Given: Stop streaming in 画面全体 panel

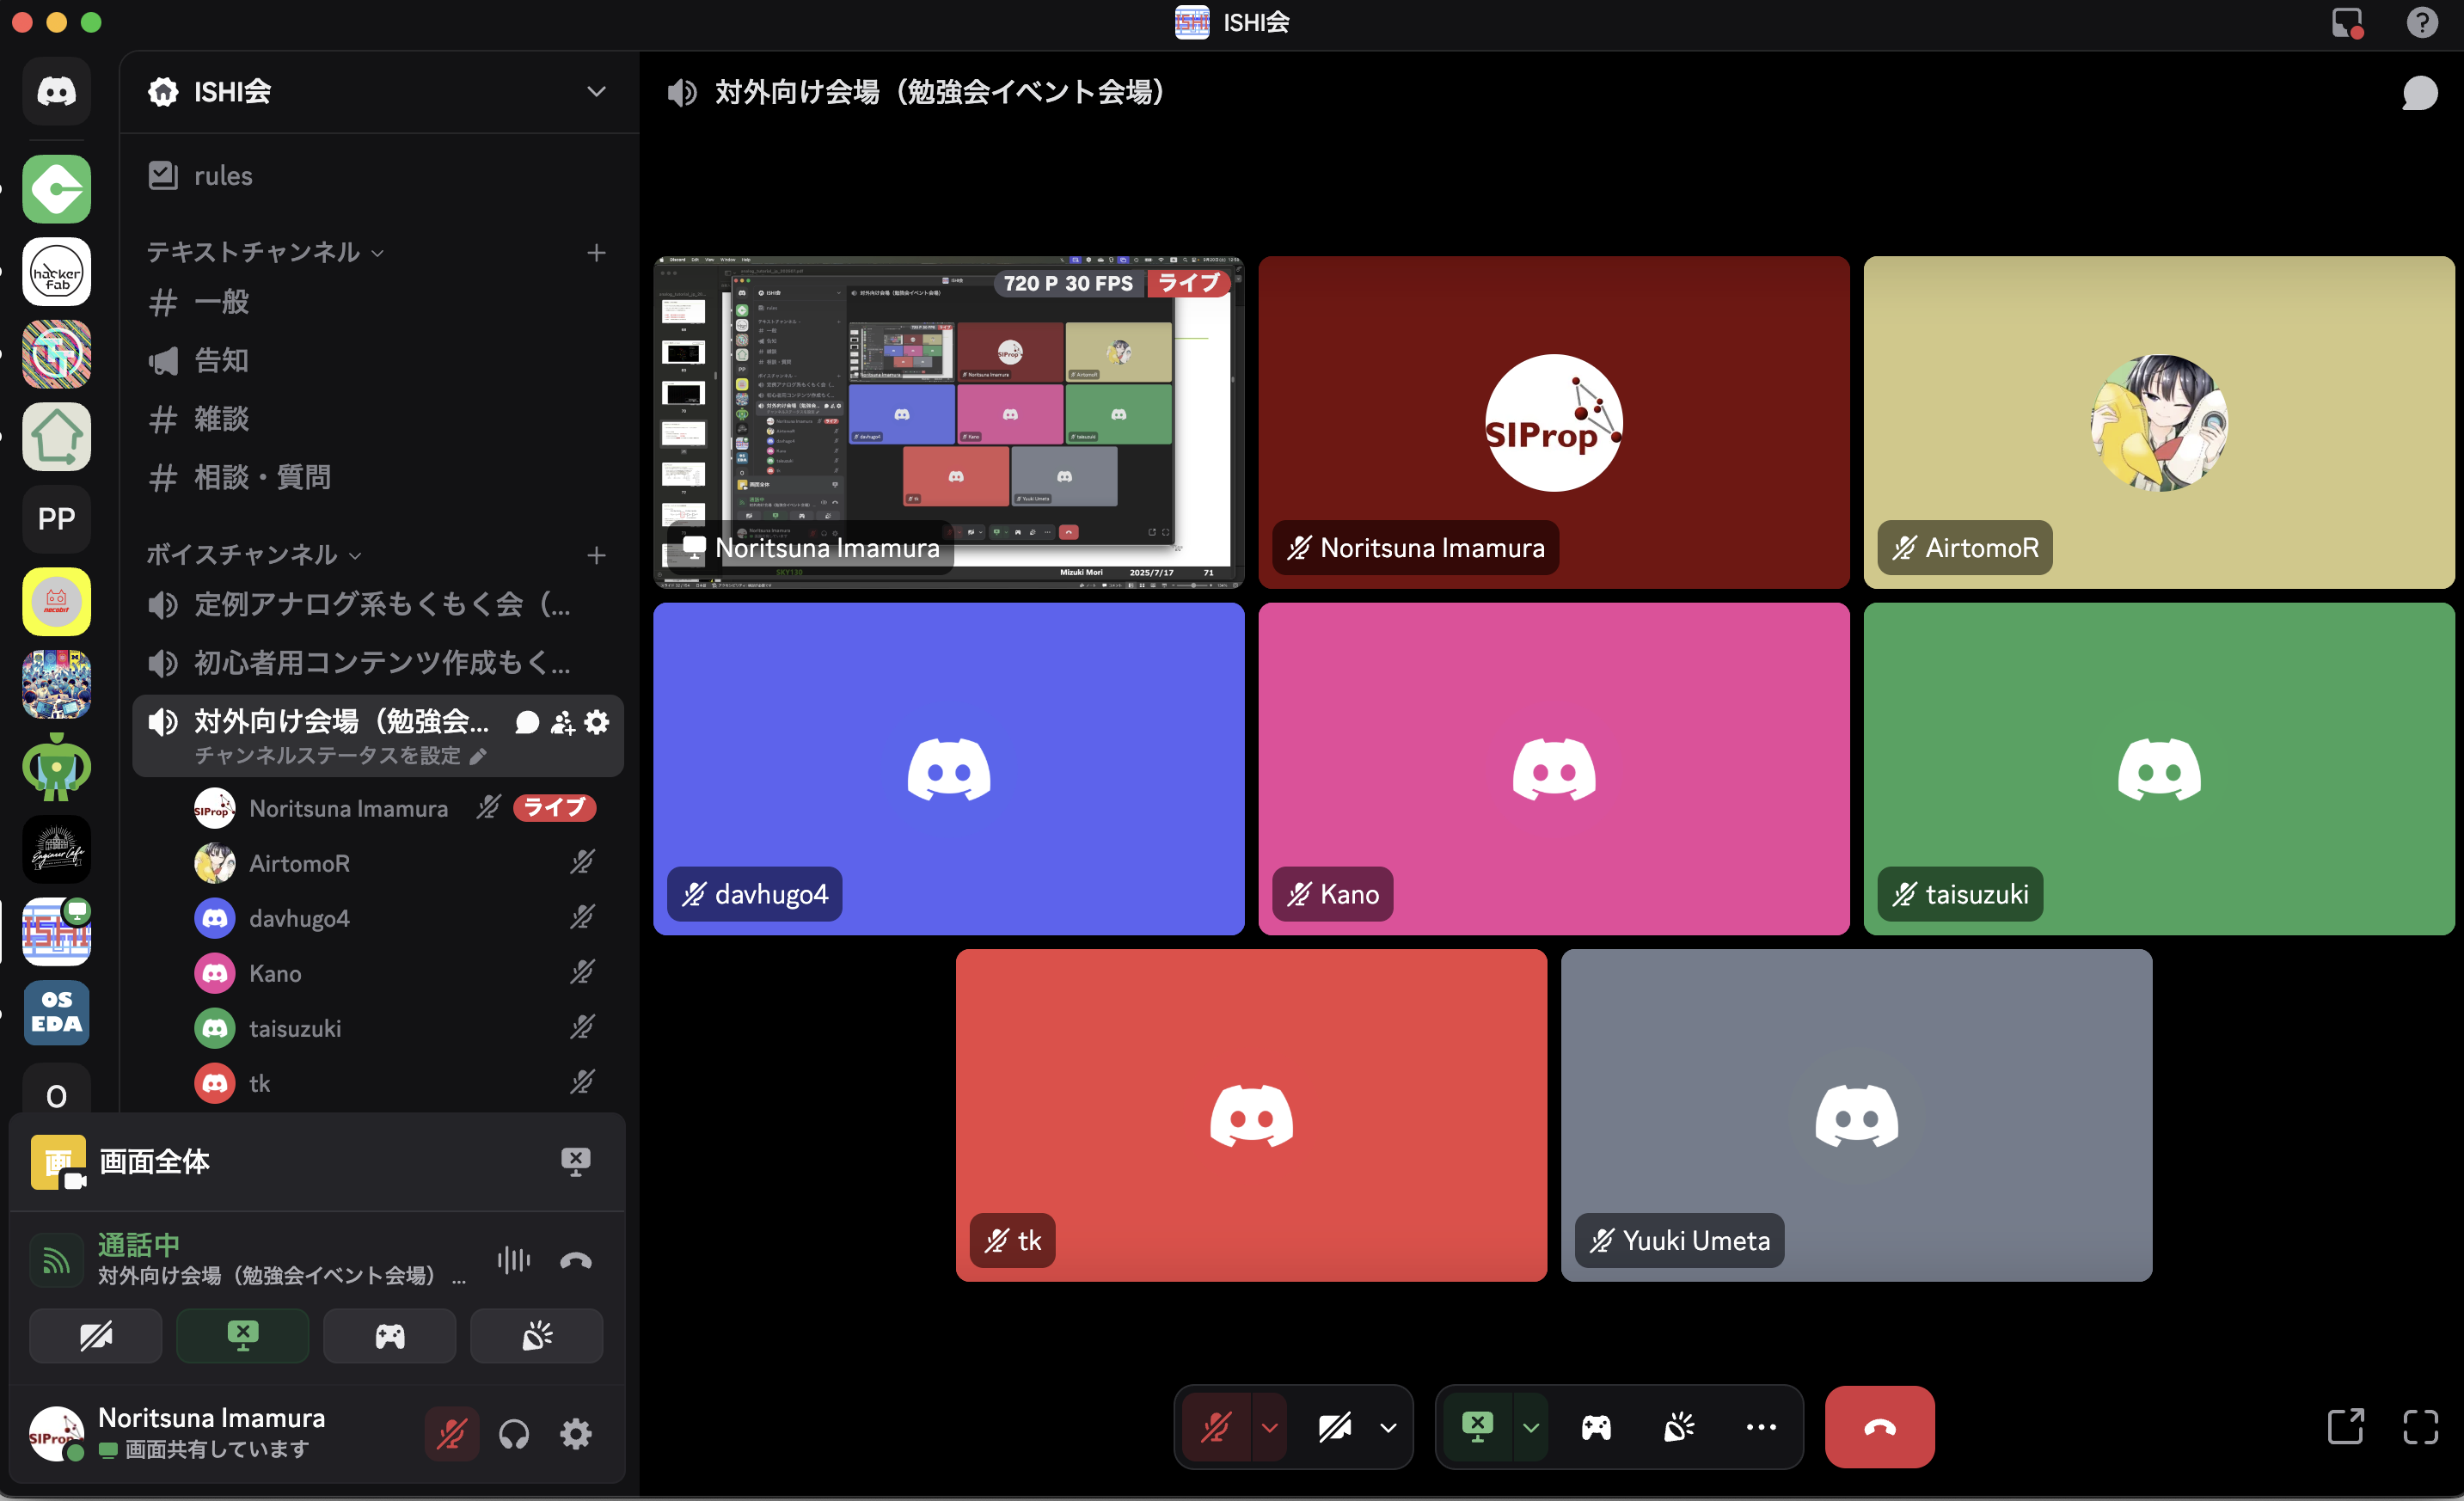Looking at the screenshot, I should 575,1161.
